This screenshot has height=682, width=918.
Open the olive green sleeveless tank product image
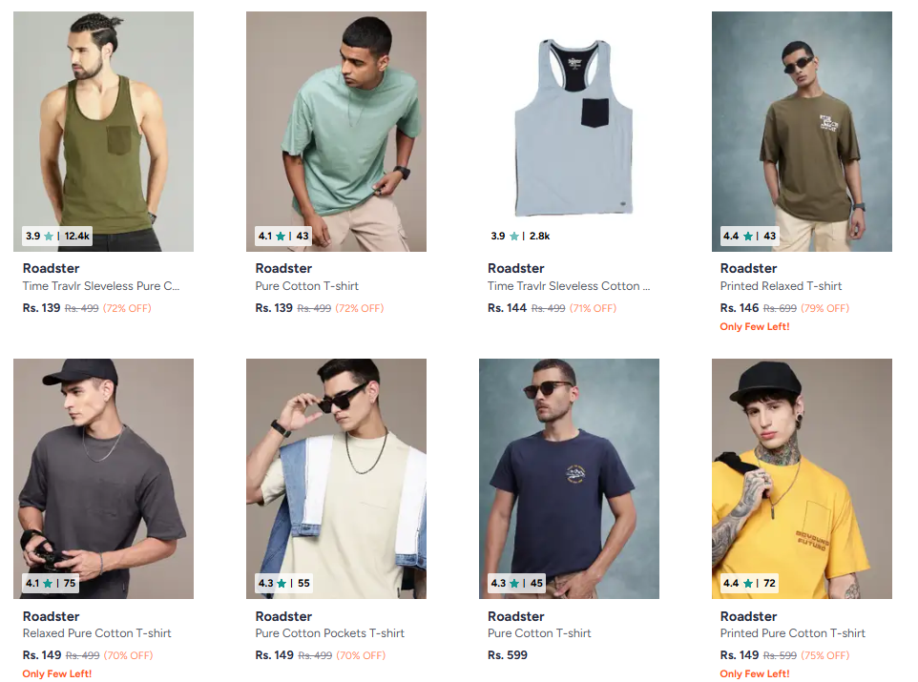click(103, 124)
